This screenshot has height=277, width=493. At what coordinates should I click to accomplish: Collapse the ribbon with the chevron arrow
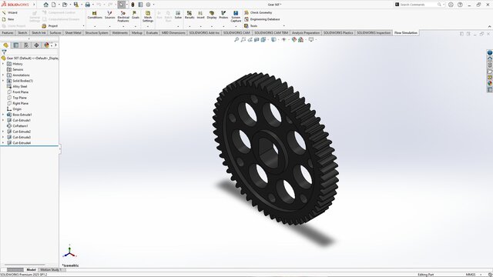click(489, 26)
